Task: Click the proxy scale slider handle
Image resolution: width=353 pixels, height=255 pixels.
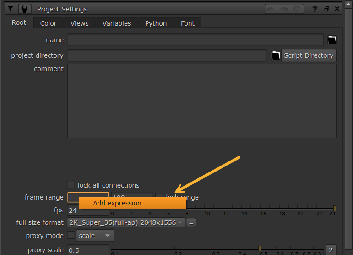Action: coord(260,248)
